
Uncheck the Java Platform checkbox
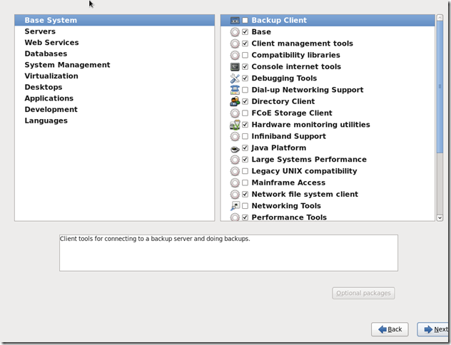[x=245, y=148]
